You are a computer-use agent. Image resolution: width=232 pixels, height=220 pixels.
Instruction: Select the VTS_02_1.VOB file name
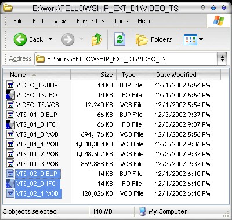point(38,193)
